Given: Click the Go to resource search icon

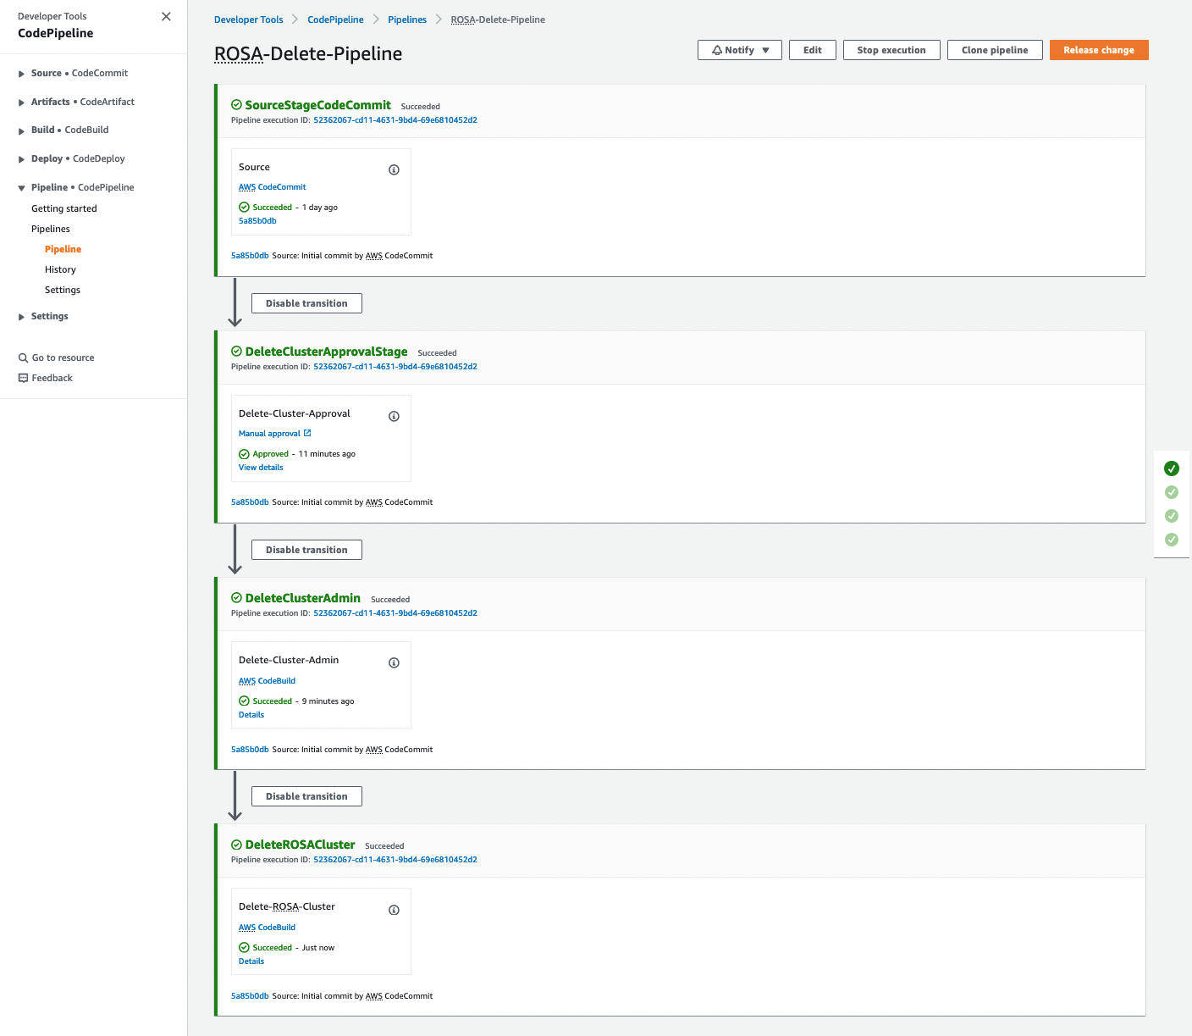Looking at the screenshot, I should [x=23, y=357].
